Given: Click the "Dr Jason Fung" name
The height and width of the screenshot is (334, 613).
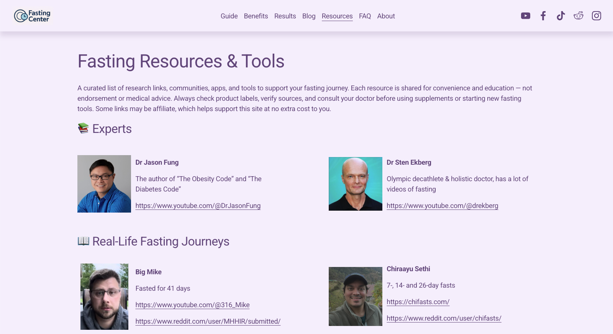Looking at the screenshot, I should pyautogui.click(x=157, y=162).
